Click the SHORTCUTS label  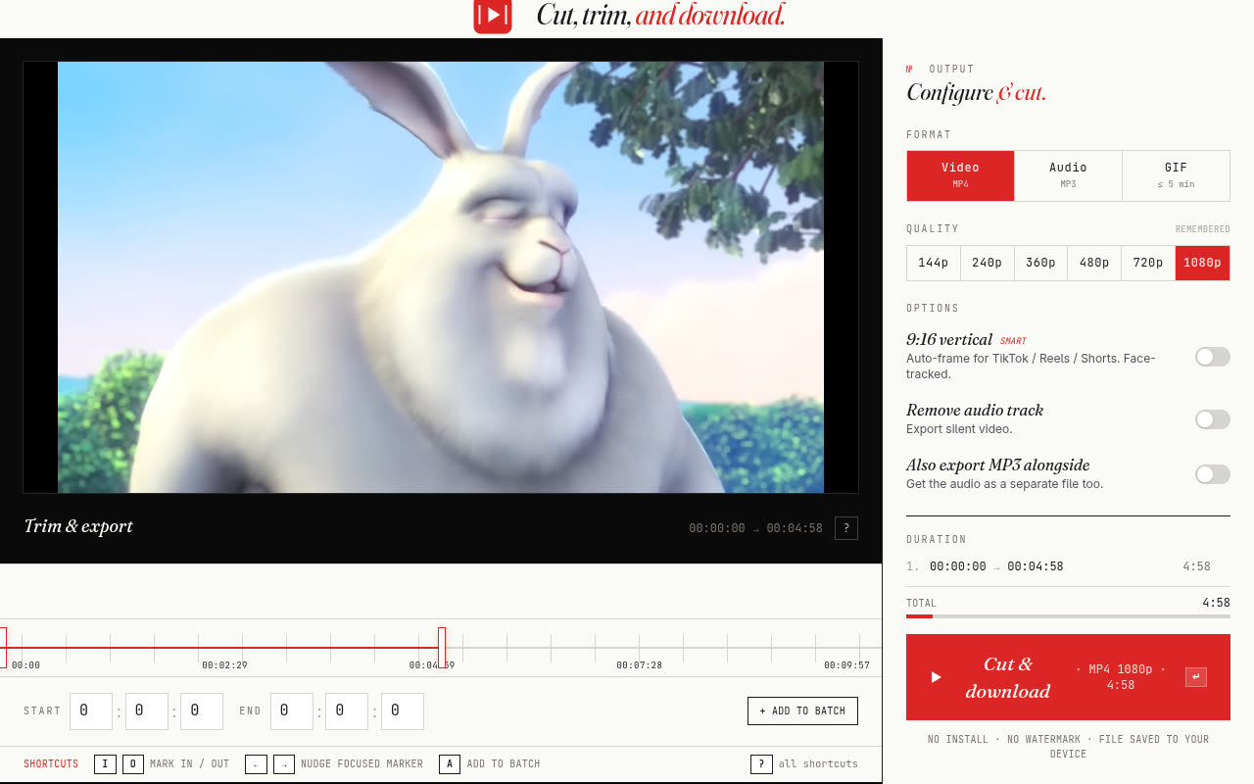click(x=51, y=764)
